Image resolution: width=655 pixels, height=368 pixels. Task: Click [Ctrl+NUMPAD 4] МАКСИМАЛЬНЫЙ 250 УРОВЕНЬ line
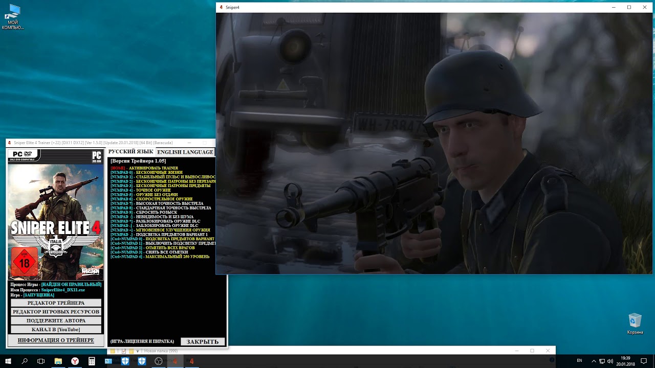160,257
